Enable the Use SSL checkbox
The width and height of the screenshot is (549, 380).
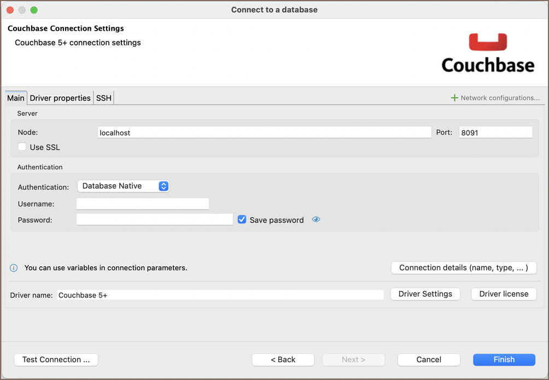22,147
